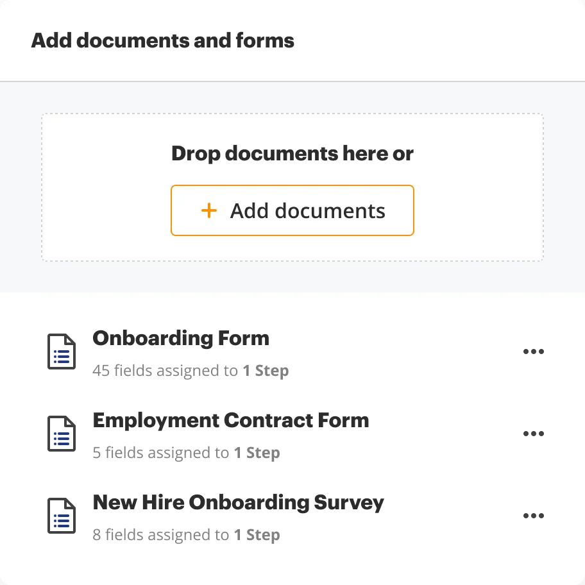Image resolution: width=585 pixels, height=585 pixels.
Task: Select the New Hire Onboarding Survey title
Action: coord(239,502)
